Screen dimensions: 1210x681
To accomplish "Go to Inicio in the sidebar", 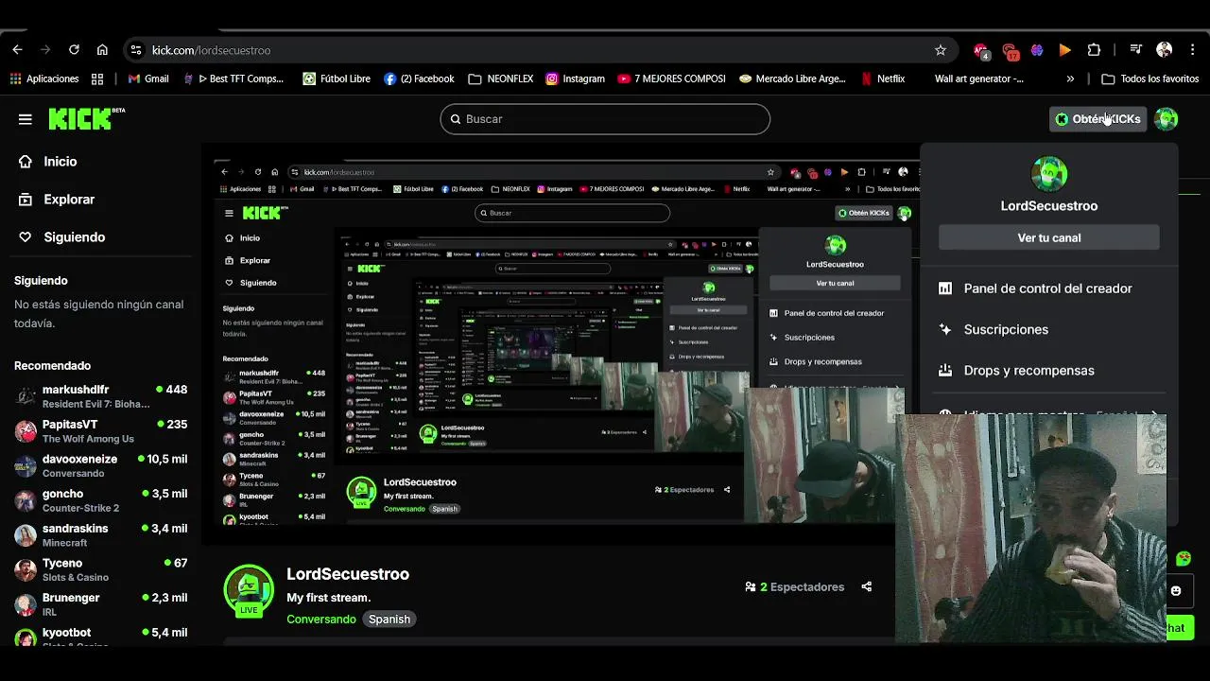I will tap(60, 162).
